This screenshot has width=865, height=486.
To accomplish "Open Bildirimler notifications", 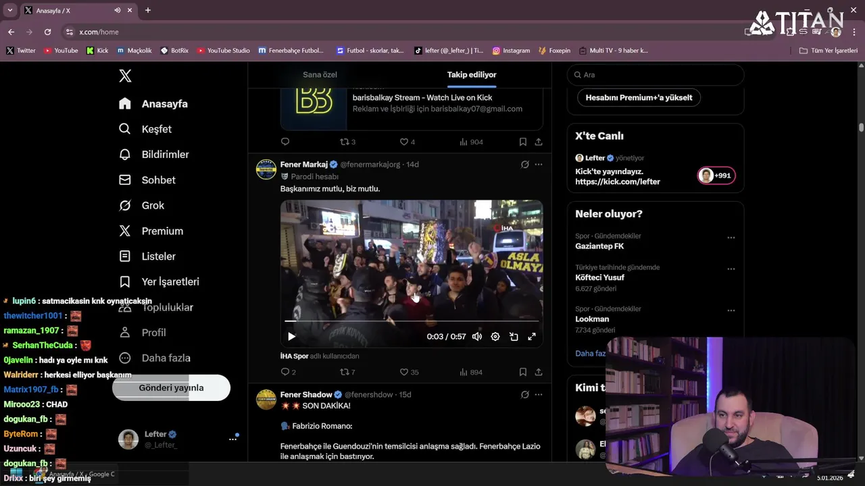I will (x=154, y=155).
